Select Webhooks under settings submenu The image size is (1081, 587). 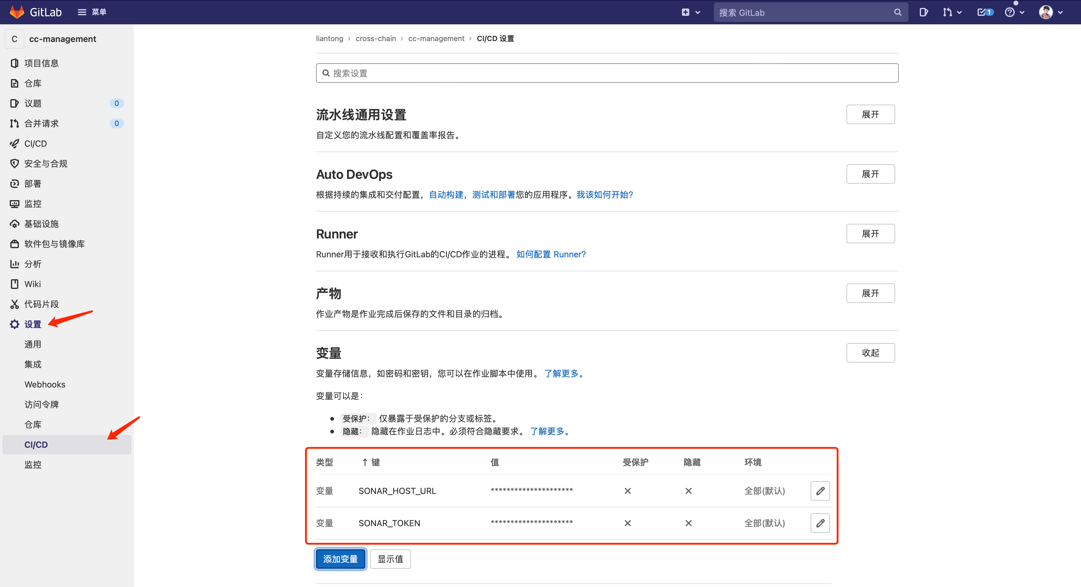pyautogui.click(x=45, y=384)
